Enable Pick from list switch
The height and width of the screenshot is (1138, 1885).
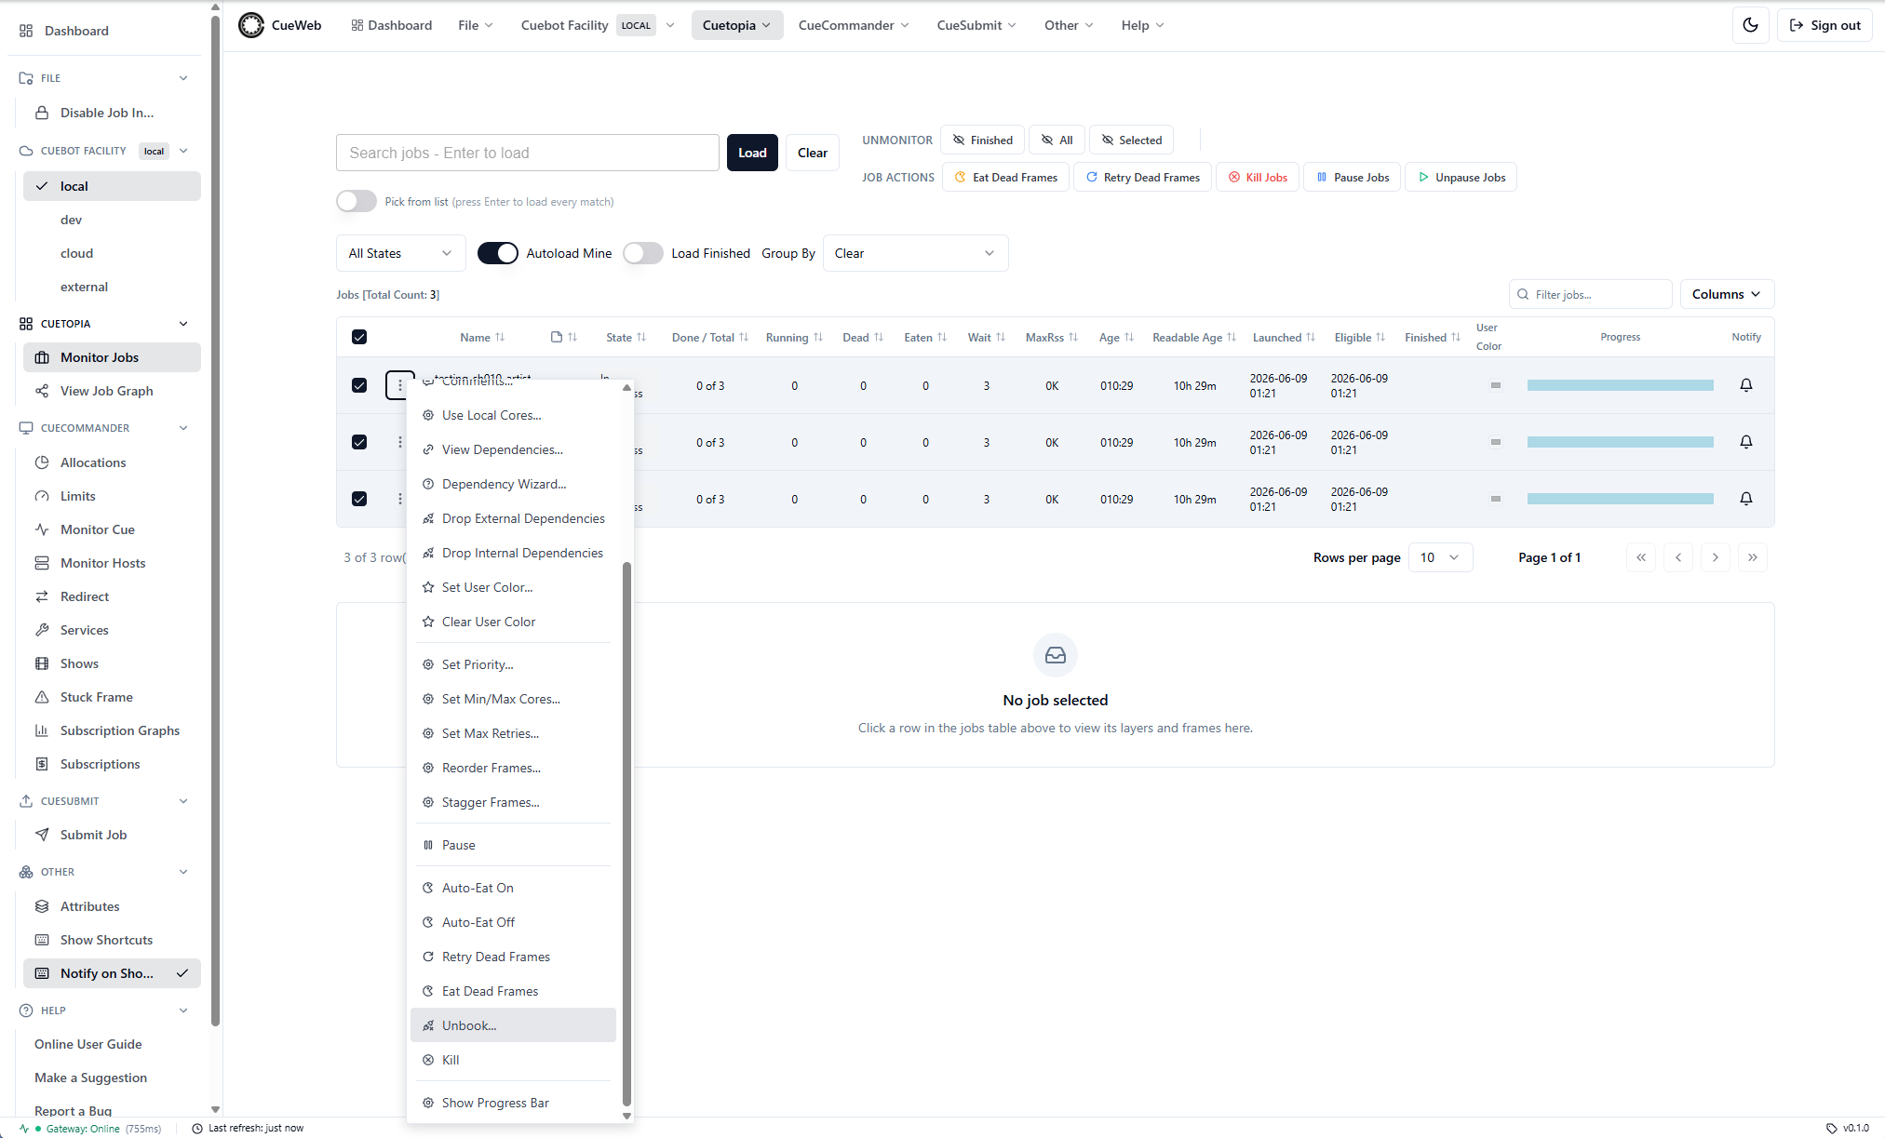pyautogui.click(x=357, y=201)
